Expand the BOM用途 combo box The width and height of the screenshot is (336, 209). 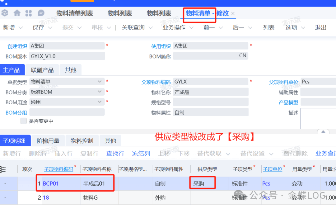pyautogui.click(x=100, y=102)
